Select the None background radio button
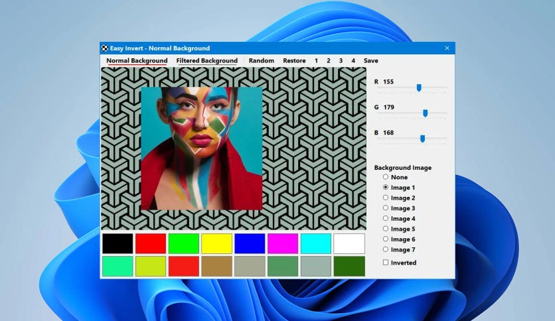This screenshot has width=555, height=321. click(x=386, y=177)
